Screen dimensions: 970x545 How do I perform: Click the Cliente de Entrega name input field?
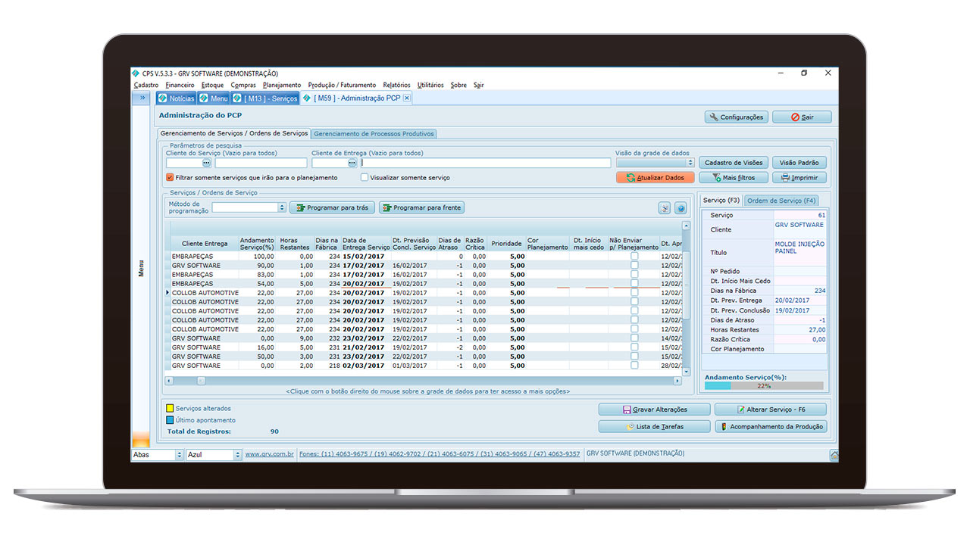pyautogui.click(x=486, y=163)
